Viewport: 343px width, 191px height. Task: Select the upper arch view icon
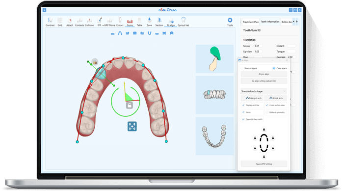pos(120,33)
